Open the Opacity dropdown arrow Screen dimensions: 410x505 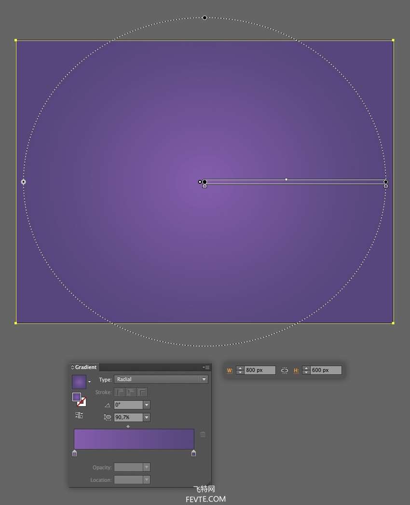pos(147,467)
